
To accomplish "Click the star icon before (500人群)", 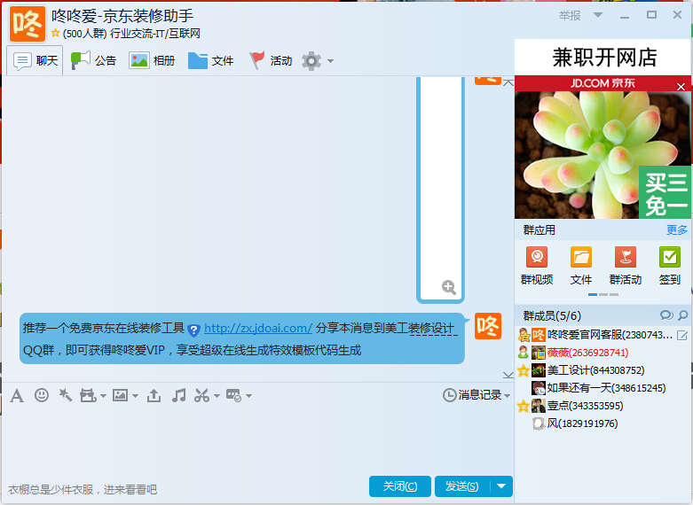I will [x=56, y=33].
